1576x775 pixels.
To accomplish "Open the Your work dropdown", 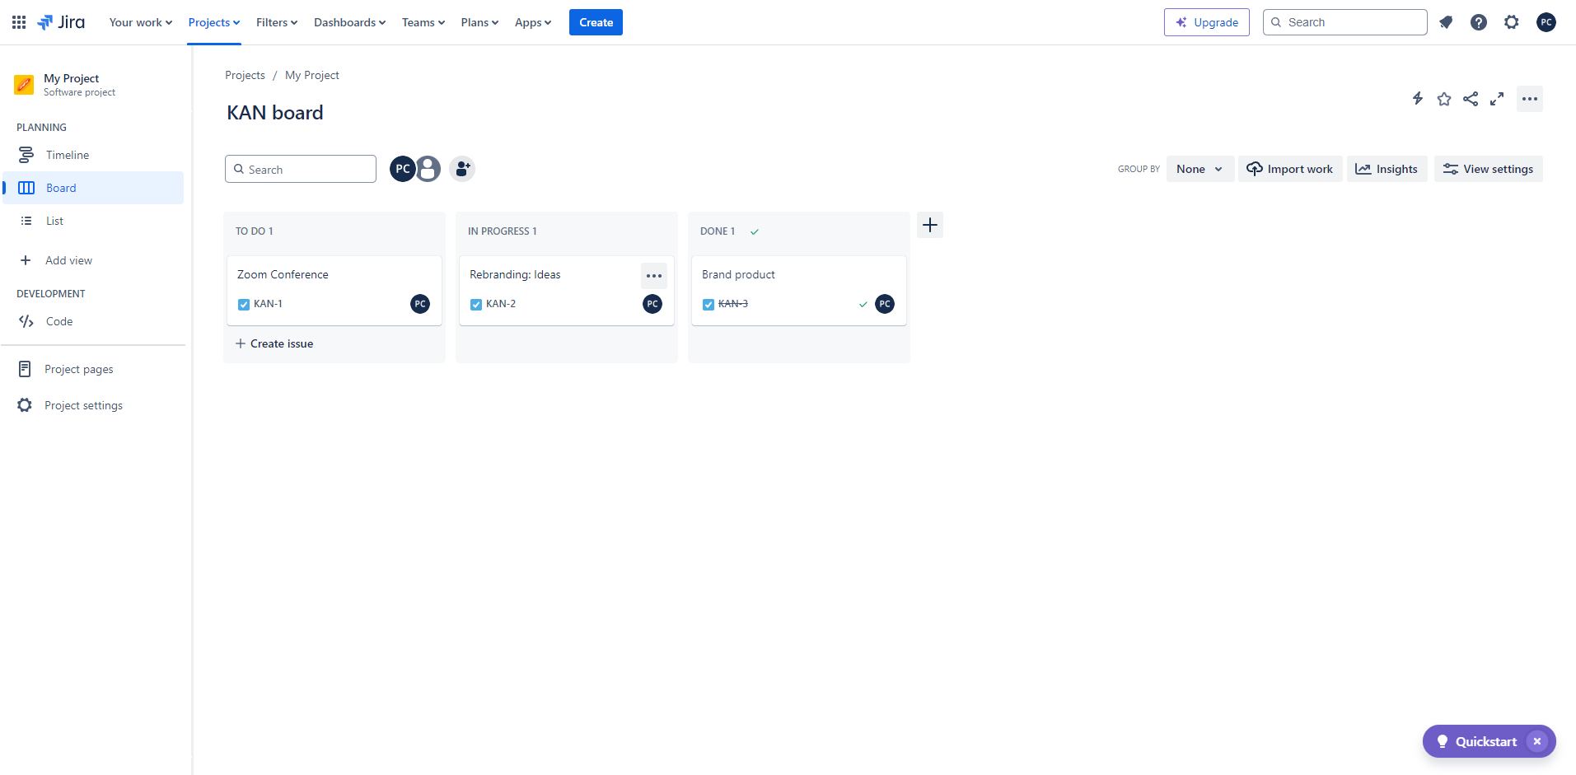I will point(141,22).
